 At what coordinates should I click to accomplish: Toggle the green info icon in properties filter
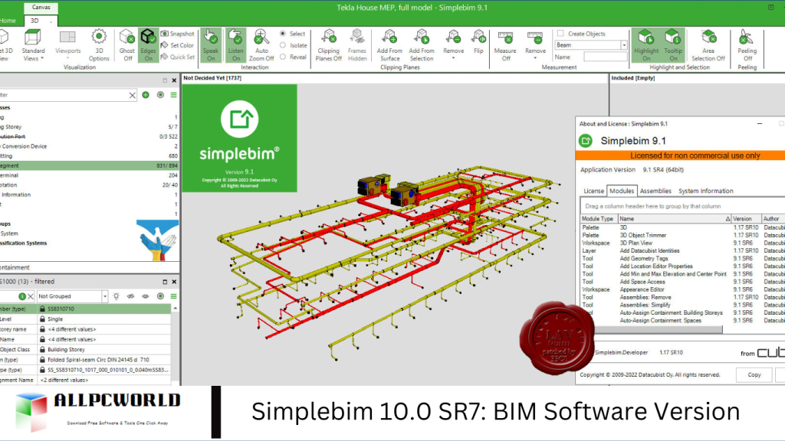pos(22,296)
